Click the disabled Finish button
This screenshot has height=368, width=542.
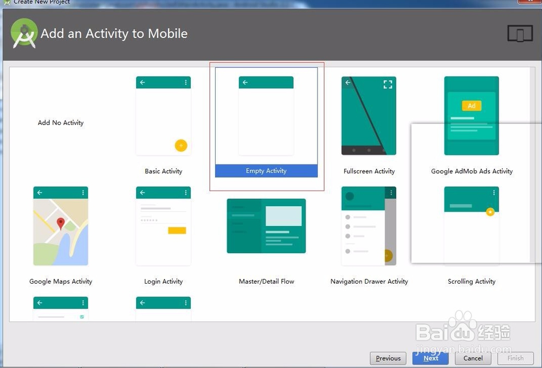[x=515, y=358]
